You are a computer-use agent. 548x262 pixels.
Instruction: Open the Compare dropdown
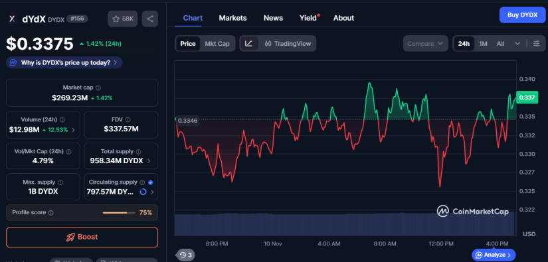pyautogui.click(x=425, y=44)
